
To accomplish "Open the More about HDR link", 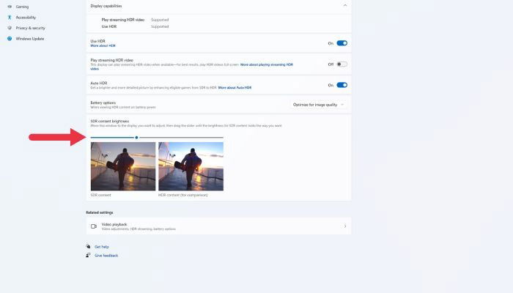I will (x=103, y=45).
